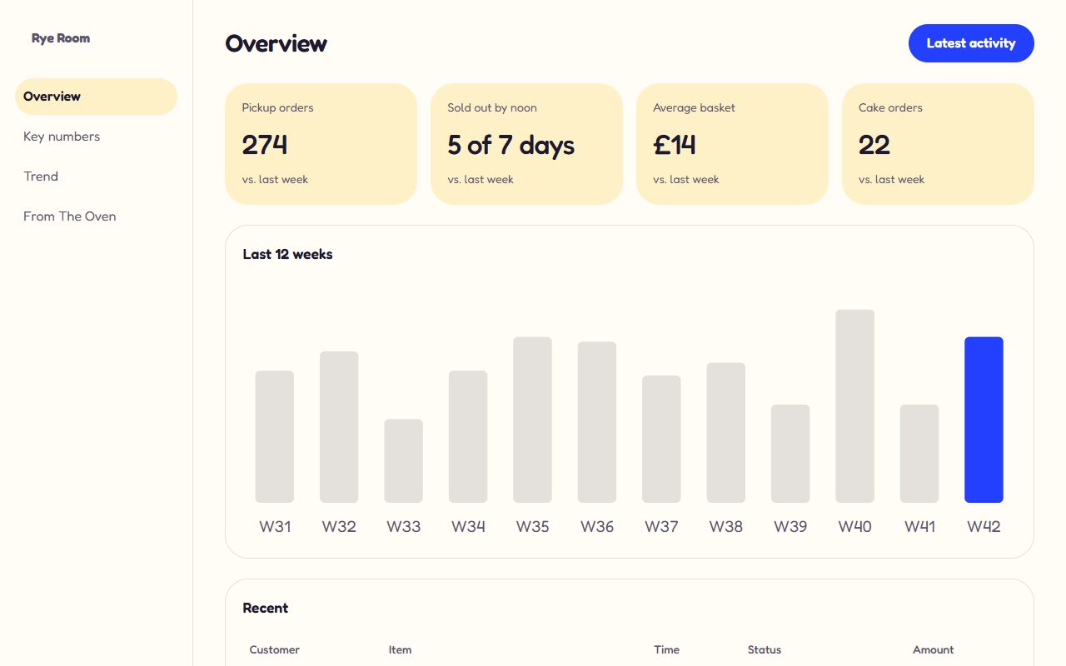Click the Customer column header
Viewport: 1066px width, 666px height.
[275, 650]
